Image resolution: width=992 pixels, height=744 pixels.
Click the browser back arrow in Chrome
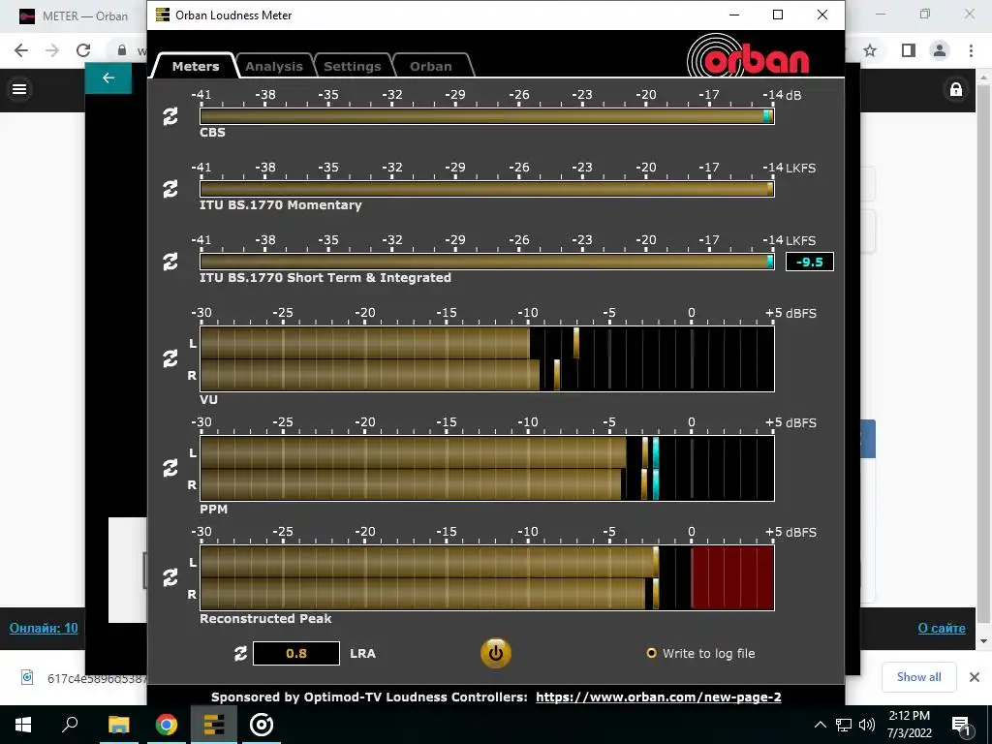point(21,50)
